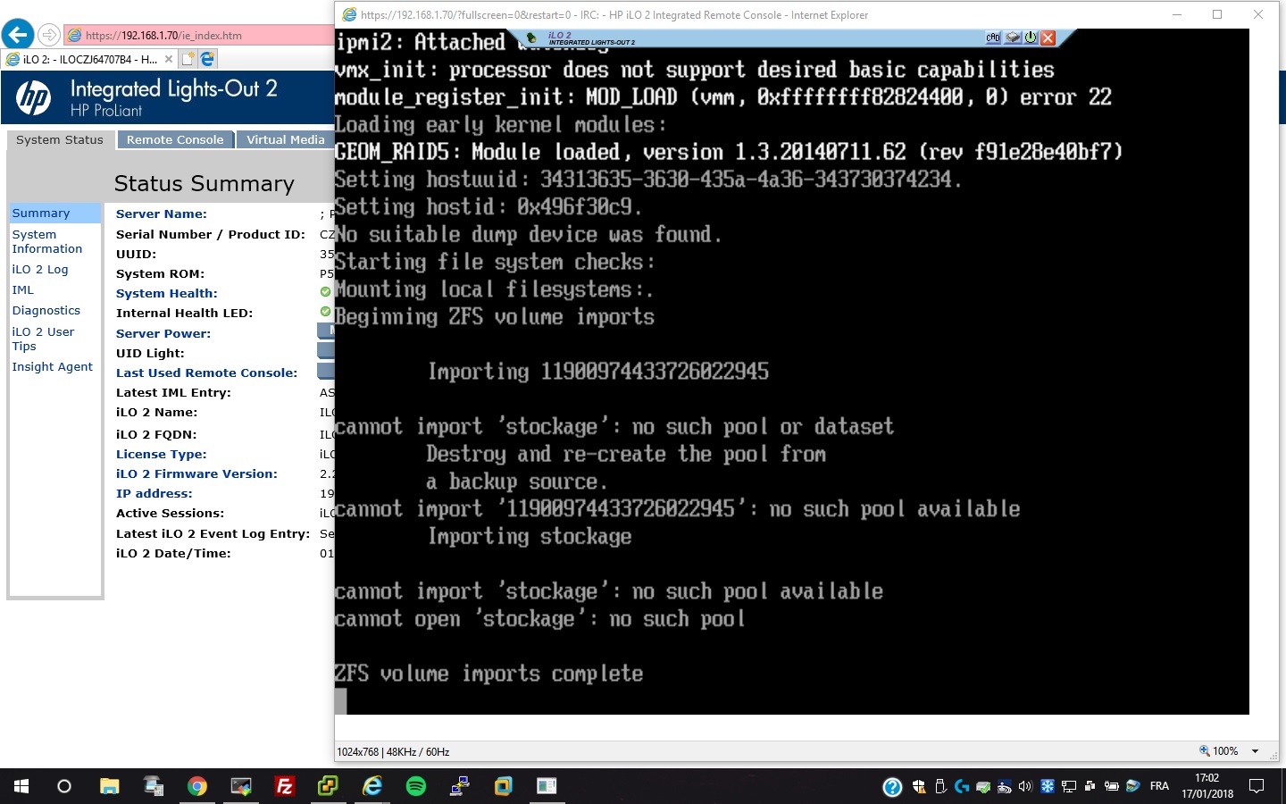Image resolution: width=1286 pixels, height=804 pixels.
Task: Click the virtual media drive icon in the iLO toolbar
Action: 1013,38
